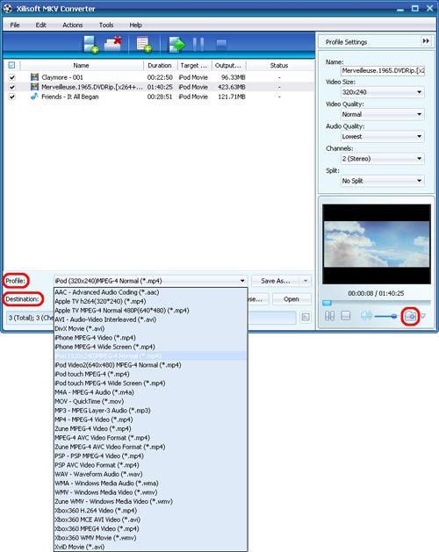Sort by the Name column header
The height and width of the screenshot is (552, 439).
pos(81,66)
